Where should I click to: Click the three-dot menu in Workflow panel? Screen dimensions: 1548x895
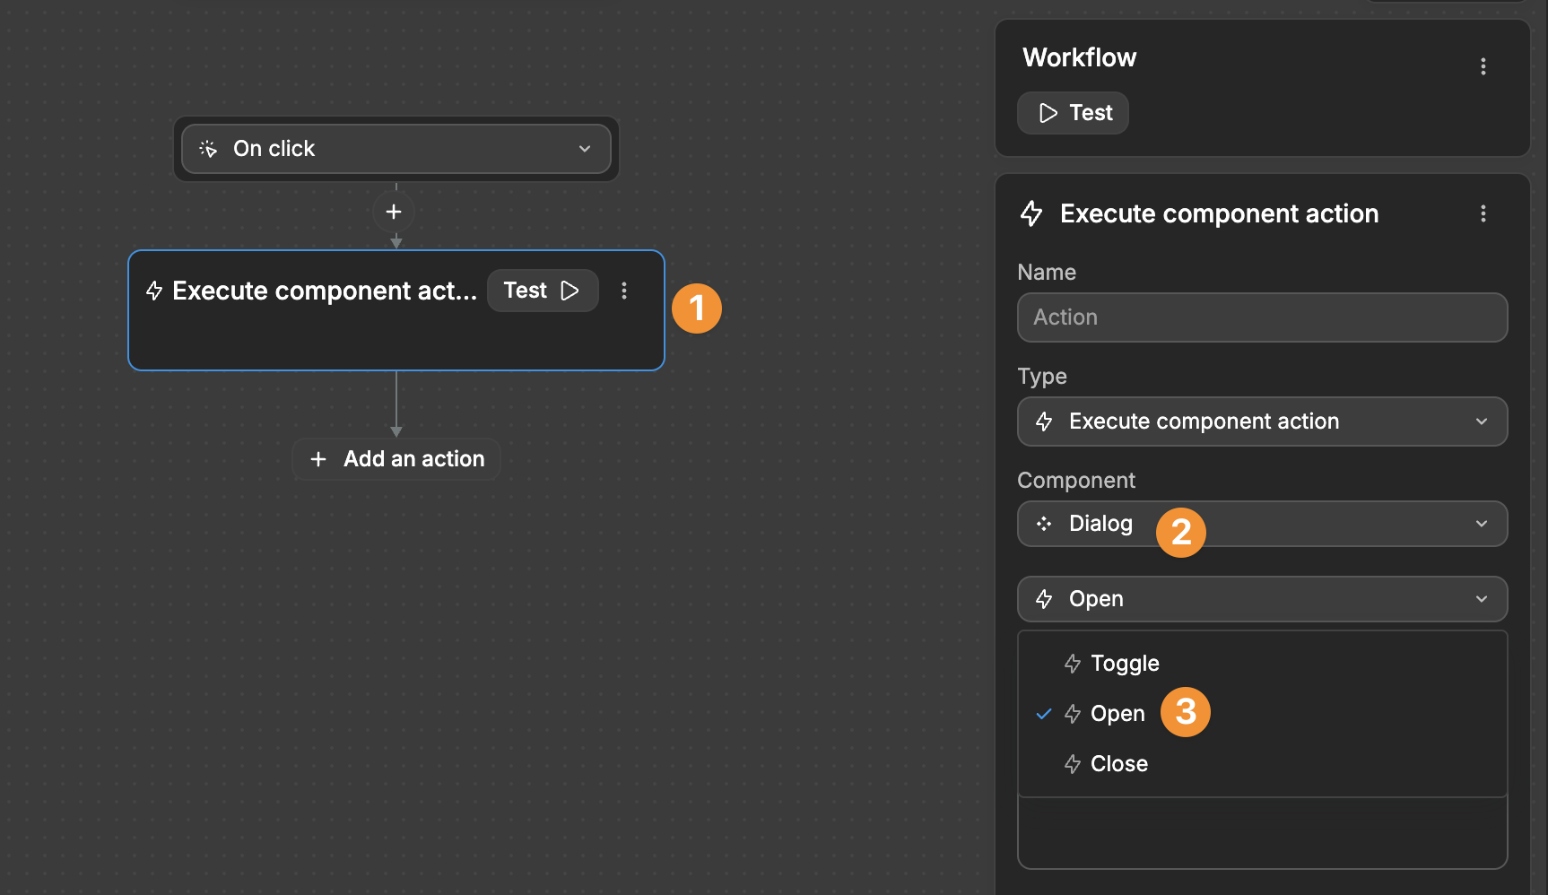tap(1483, 66)
